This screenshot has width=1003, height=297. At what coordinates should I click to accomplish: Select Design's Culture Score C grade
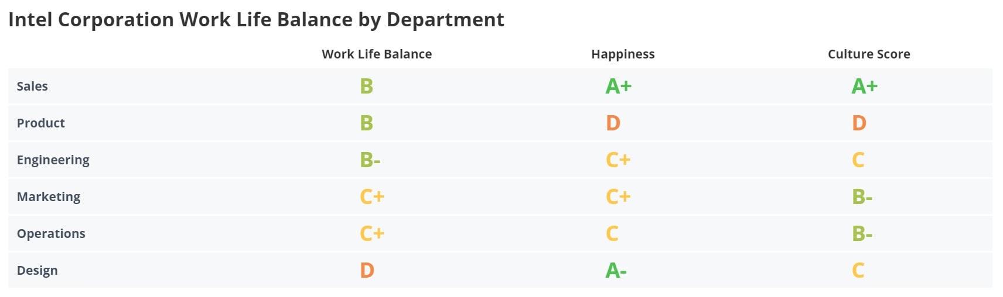click(858, 271)
